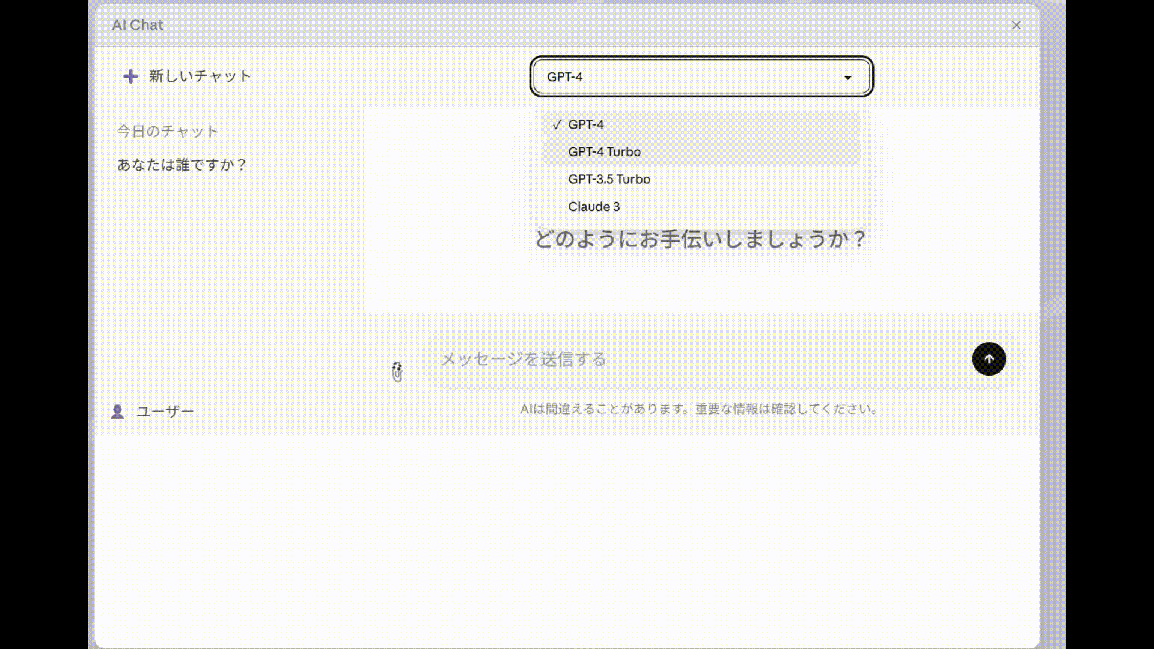Viewport: 1154px width, 649px height.
Task: Click the model dropdown caret arrow
Action: (x=847, y=77)
